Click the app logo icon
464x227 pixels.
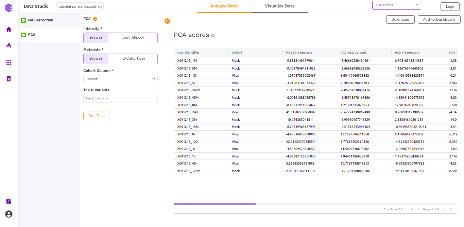(9, 8)
